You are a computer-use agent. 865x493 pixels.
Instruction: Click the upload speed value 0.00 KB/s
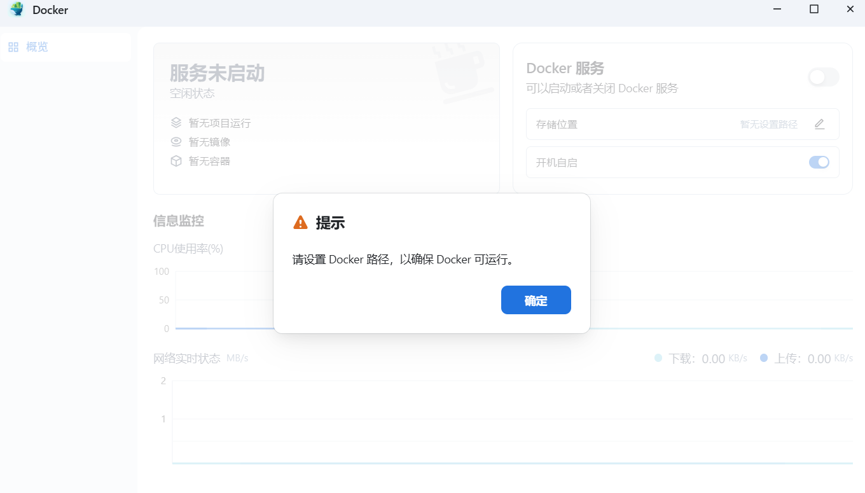(x=830, y=359)
